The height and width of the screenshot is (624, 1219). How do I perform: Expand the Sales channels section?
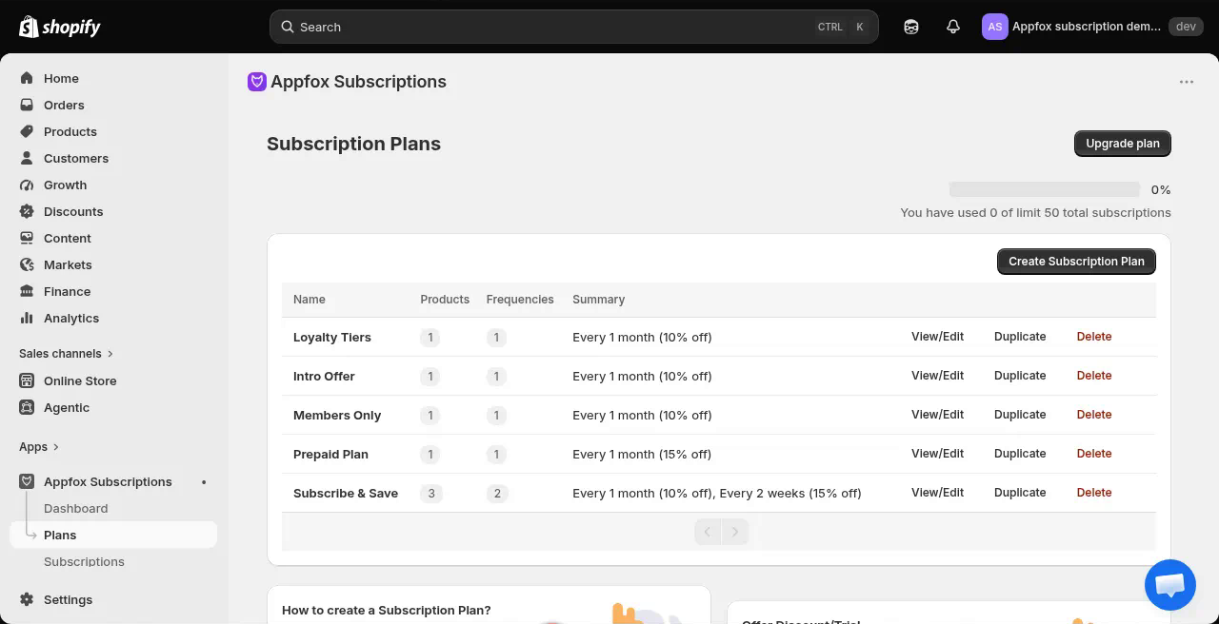point(66,353)
